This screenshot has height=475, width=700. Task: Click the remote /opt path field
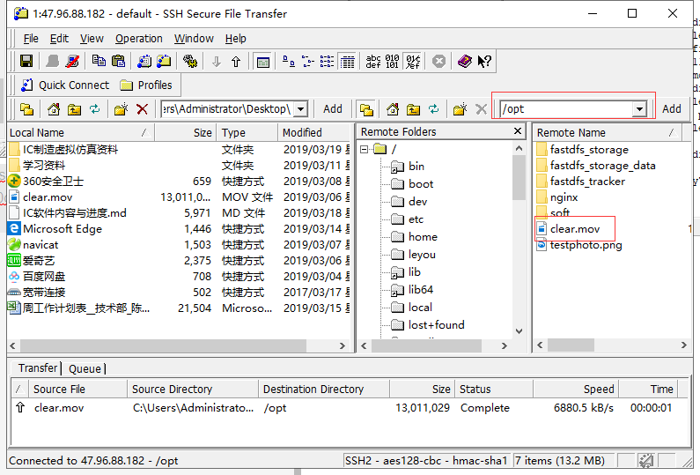tap(566, 109)
